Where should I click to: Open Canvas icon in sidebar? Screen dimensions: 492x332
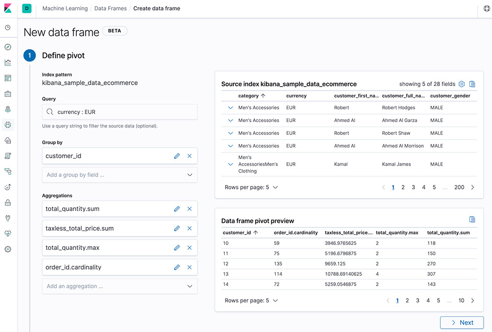(x=8, y=93)
